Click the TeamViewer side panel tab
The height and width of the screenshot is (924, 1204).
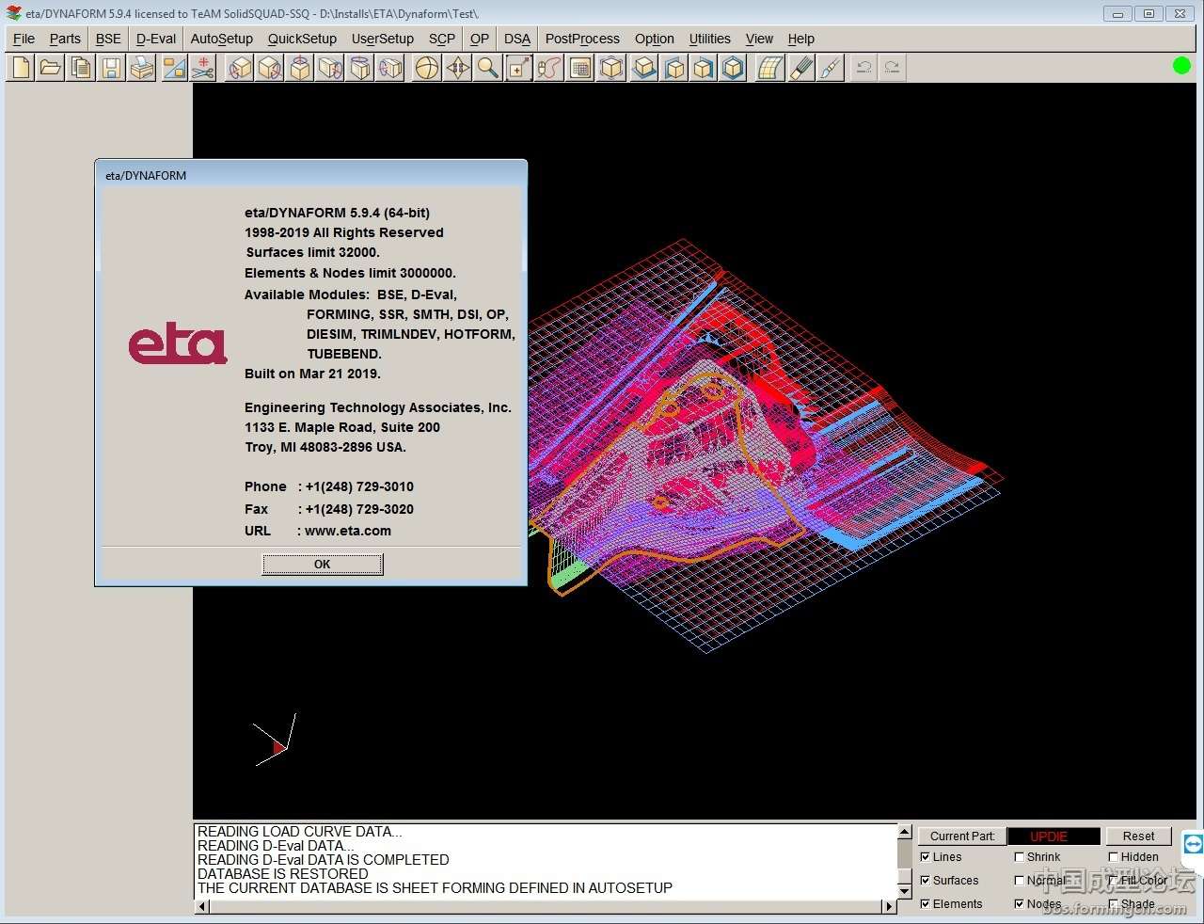[x=1193, y=844]
